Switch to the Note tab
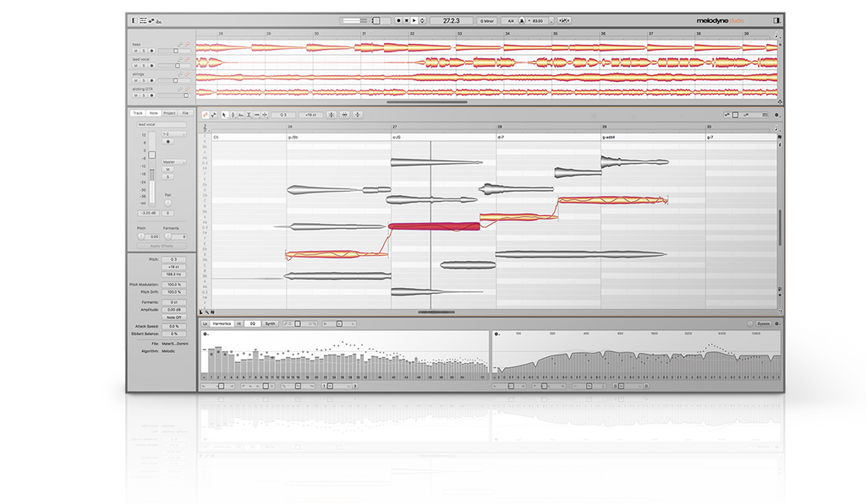The image size is (866, 504). pos(154,113)
